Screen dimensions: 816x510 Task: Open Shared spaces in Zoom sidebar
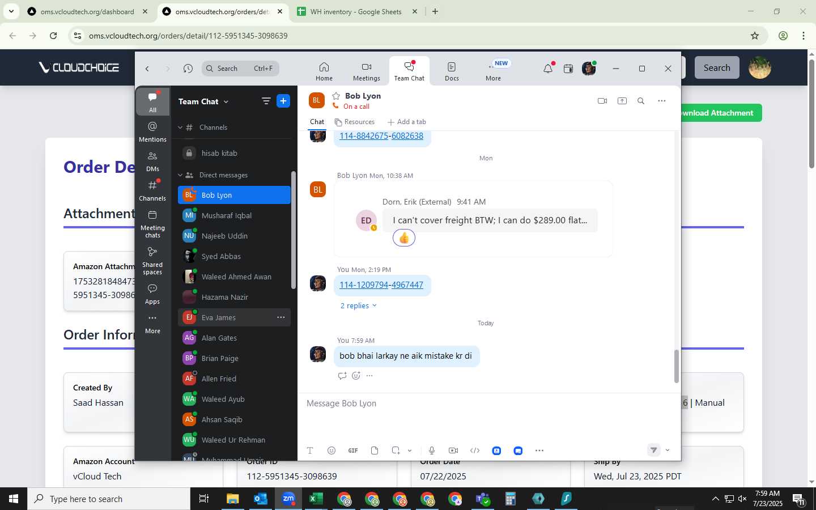tap(152, 261)
